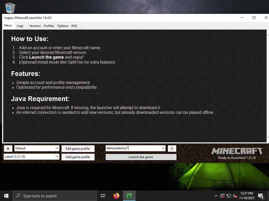Expand the username dropdown arrow
The width and height of the screenshot is (269, 201).
point(163,148)
